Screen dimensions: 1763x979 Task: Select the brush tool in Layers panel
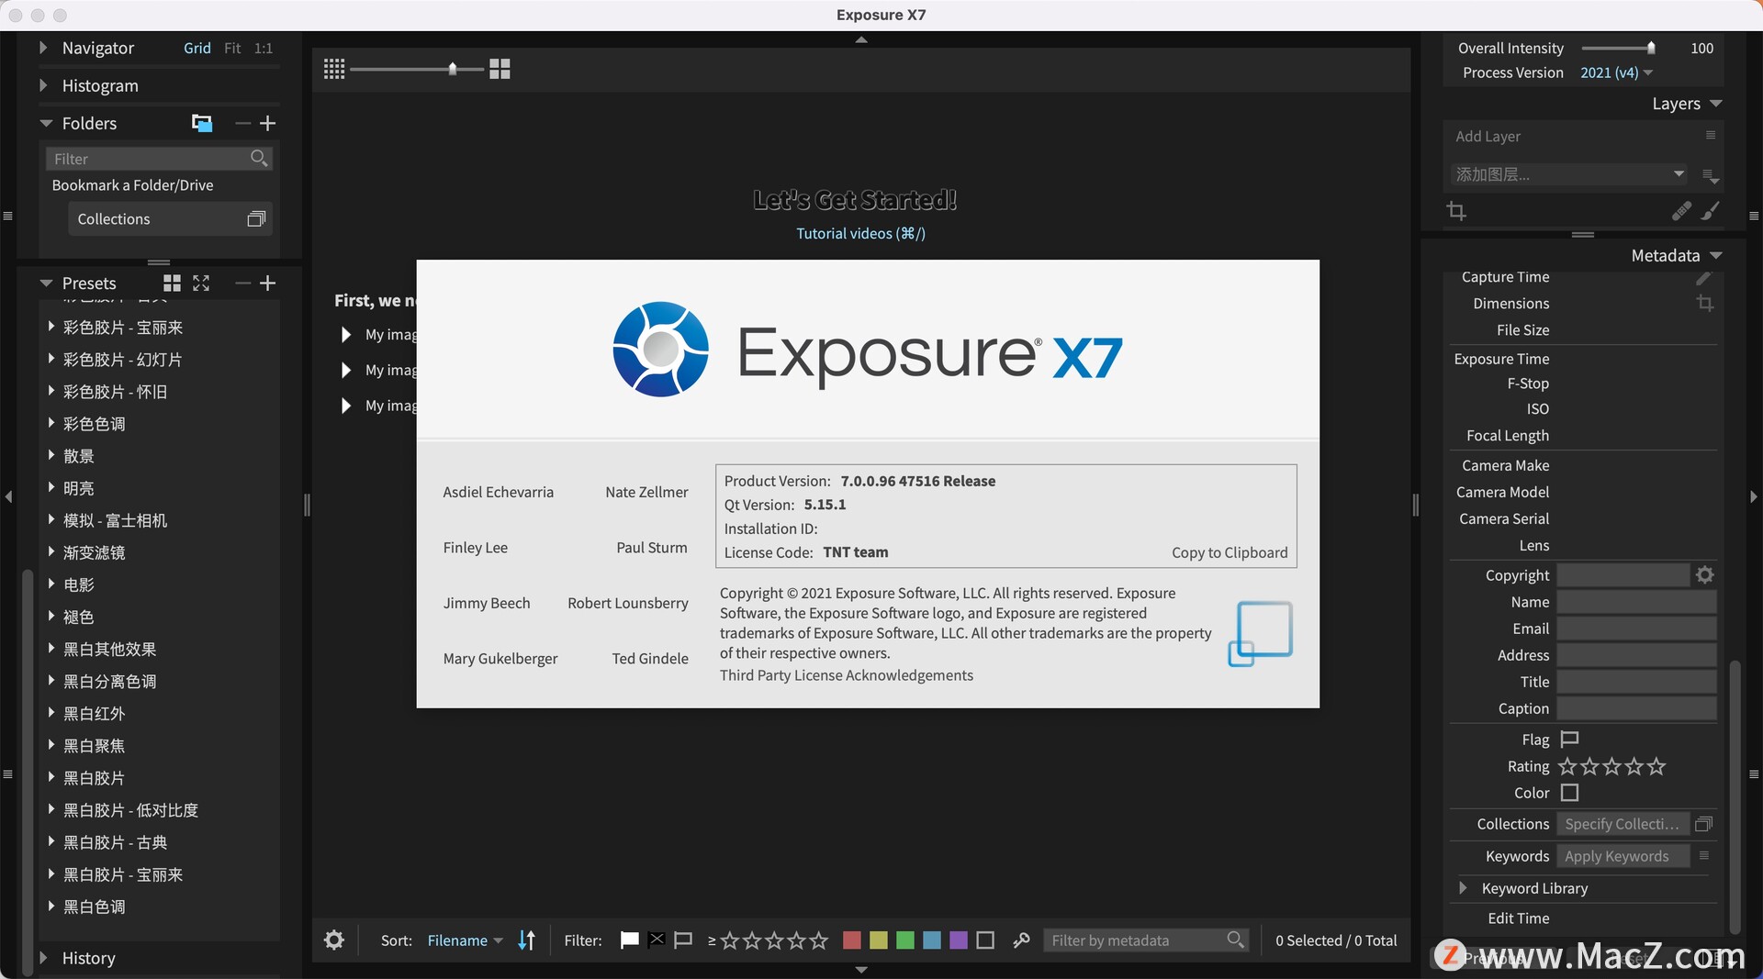pos(1710,211)
